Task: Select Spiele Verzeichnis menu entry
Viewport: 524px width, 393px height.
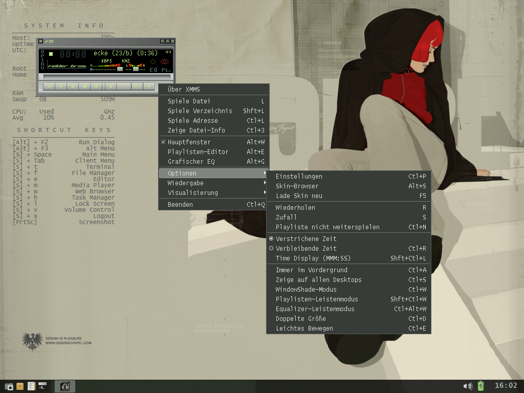Action: click(x=214, y=111)
